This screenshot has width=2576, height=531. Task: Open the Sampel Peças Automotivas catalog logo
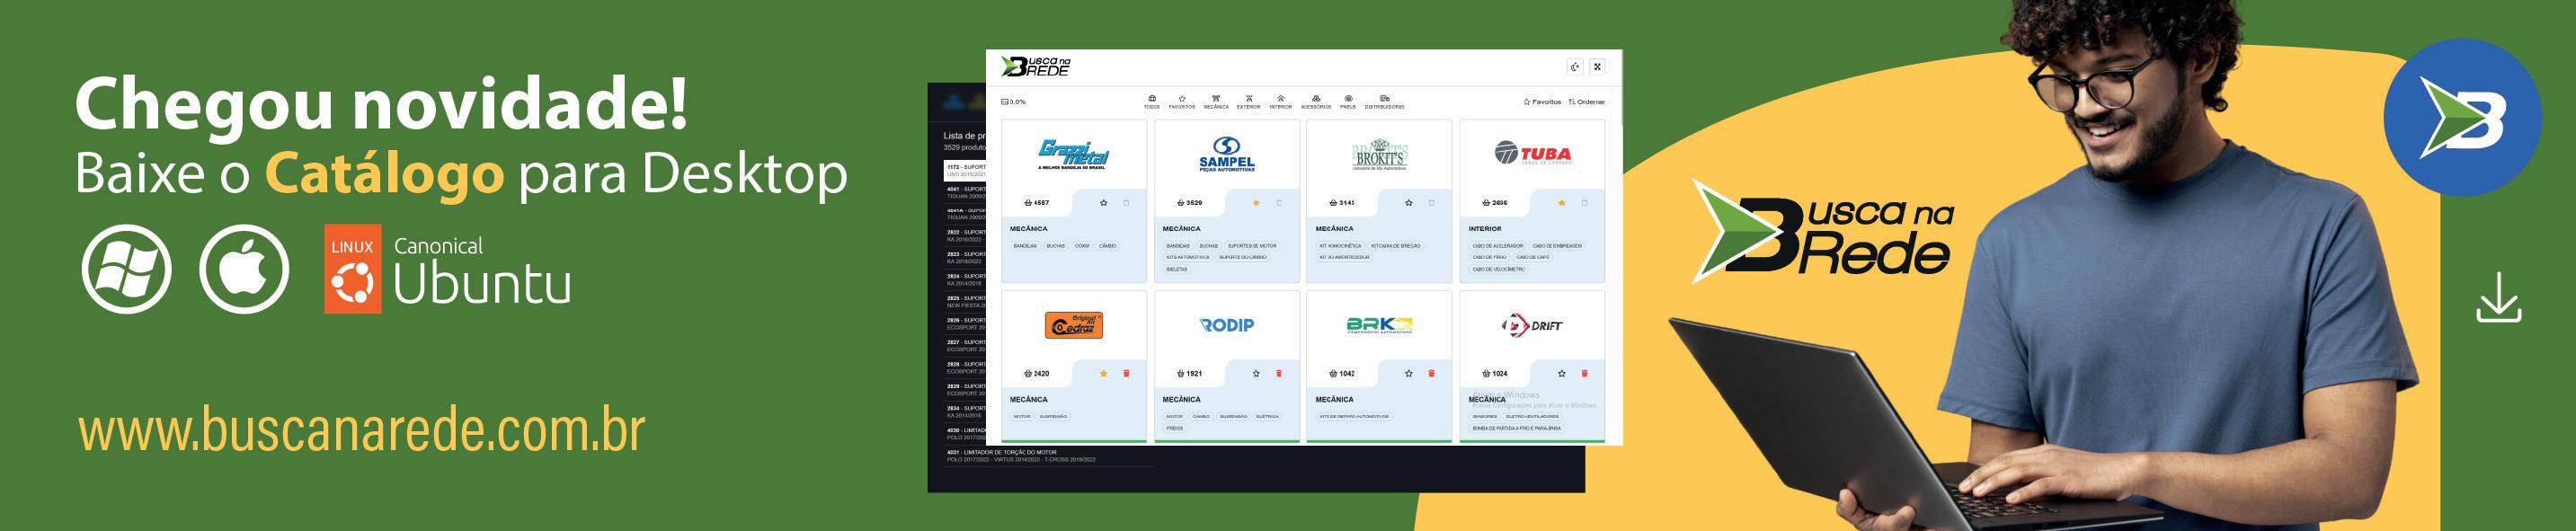(1226, 155)
